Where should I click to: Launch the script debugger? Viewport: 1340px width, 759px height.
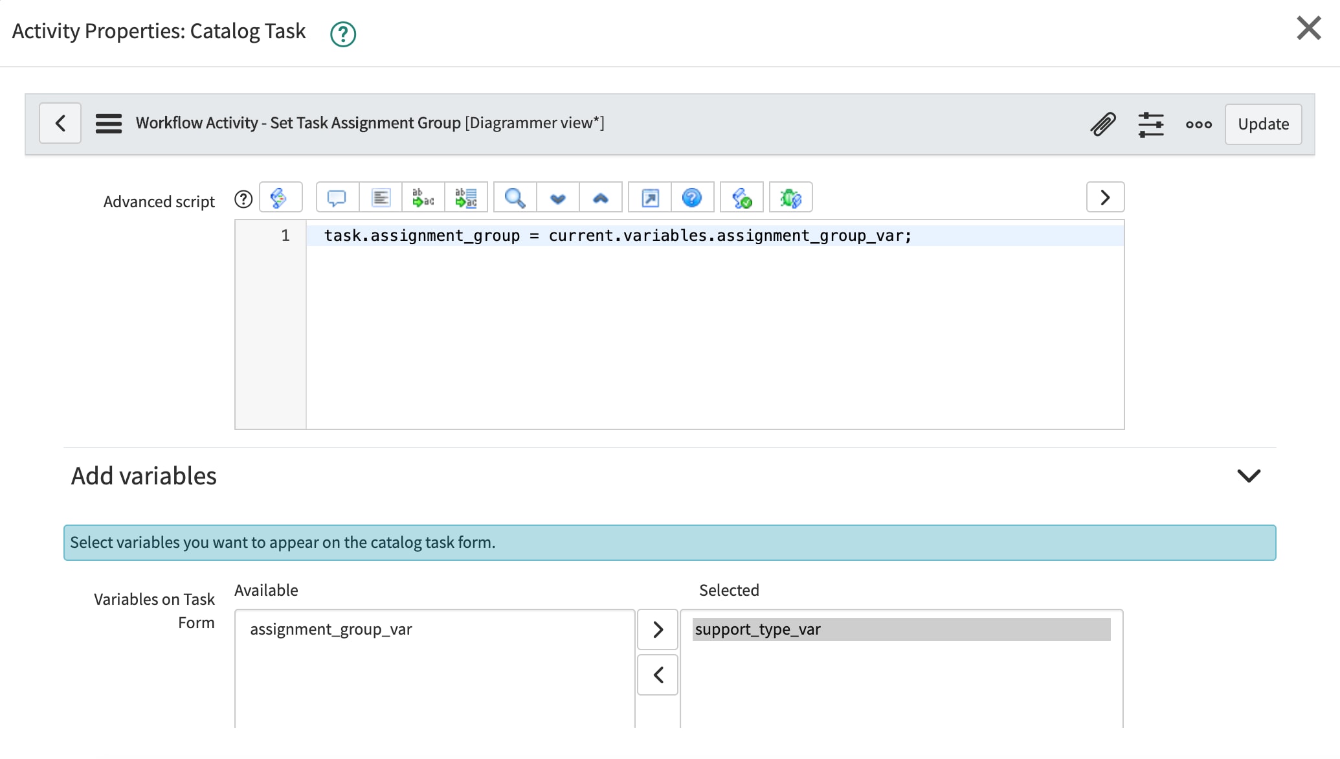[790, 198]
